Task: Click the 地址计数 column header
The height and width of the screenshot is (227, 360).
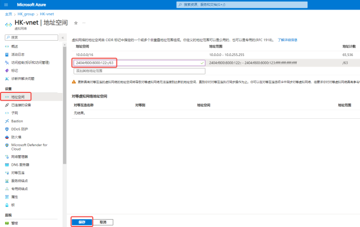Action: (349, 46)
